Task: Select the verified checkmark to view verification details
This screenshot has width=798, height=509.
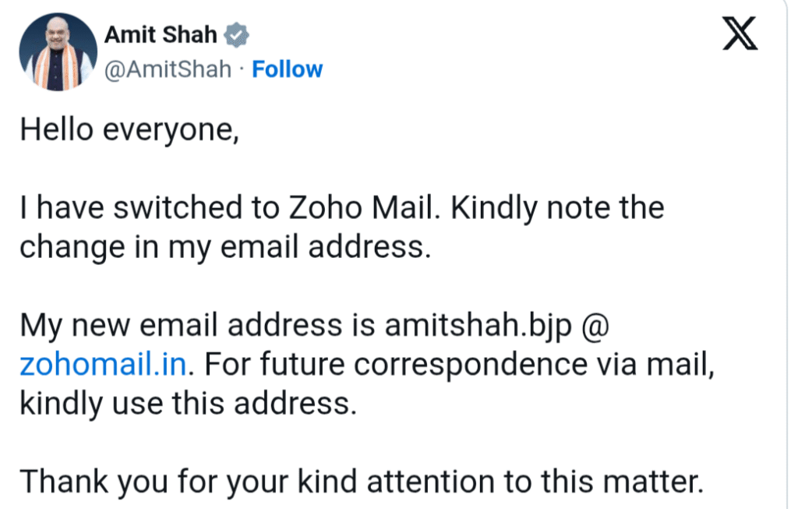Action: pos(236,33)
